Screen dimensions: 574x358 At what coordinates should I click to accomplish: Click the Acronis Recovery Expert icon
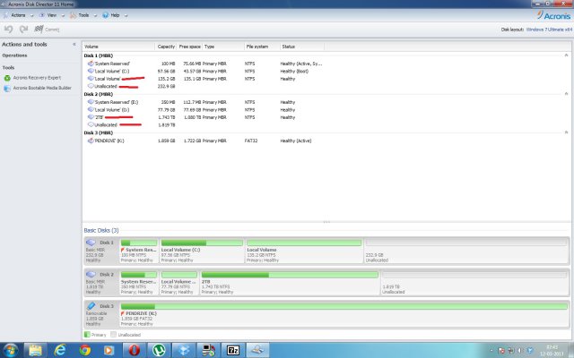[x=7, y=78]
